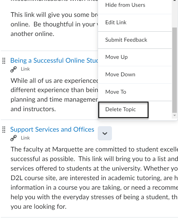Select Move Up in the dropdown menu
Image resolution: width=178 pixels, height=218 pixels.
coord(116,57)
